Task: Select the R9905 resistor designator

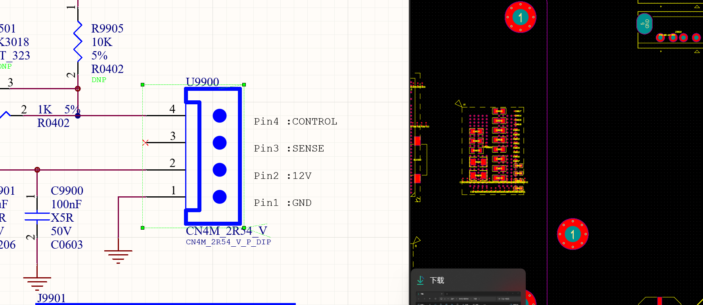Action: 107,29
